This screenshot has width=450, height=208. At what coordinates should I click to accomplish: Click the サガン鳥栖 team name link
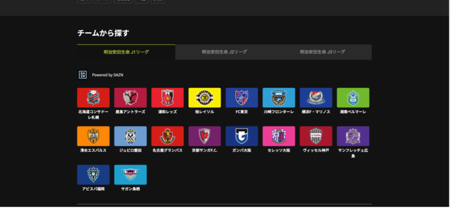tap(130, 189)
